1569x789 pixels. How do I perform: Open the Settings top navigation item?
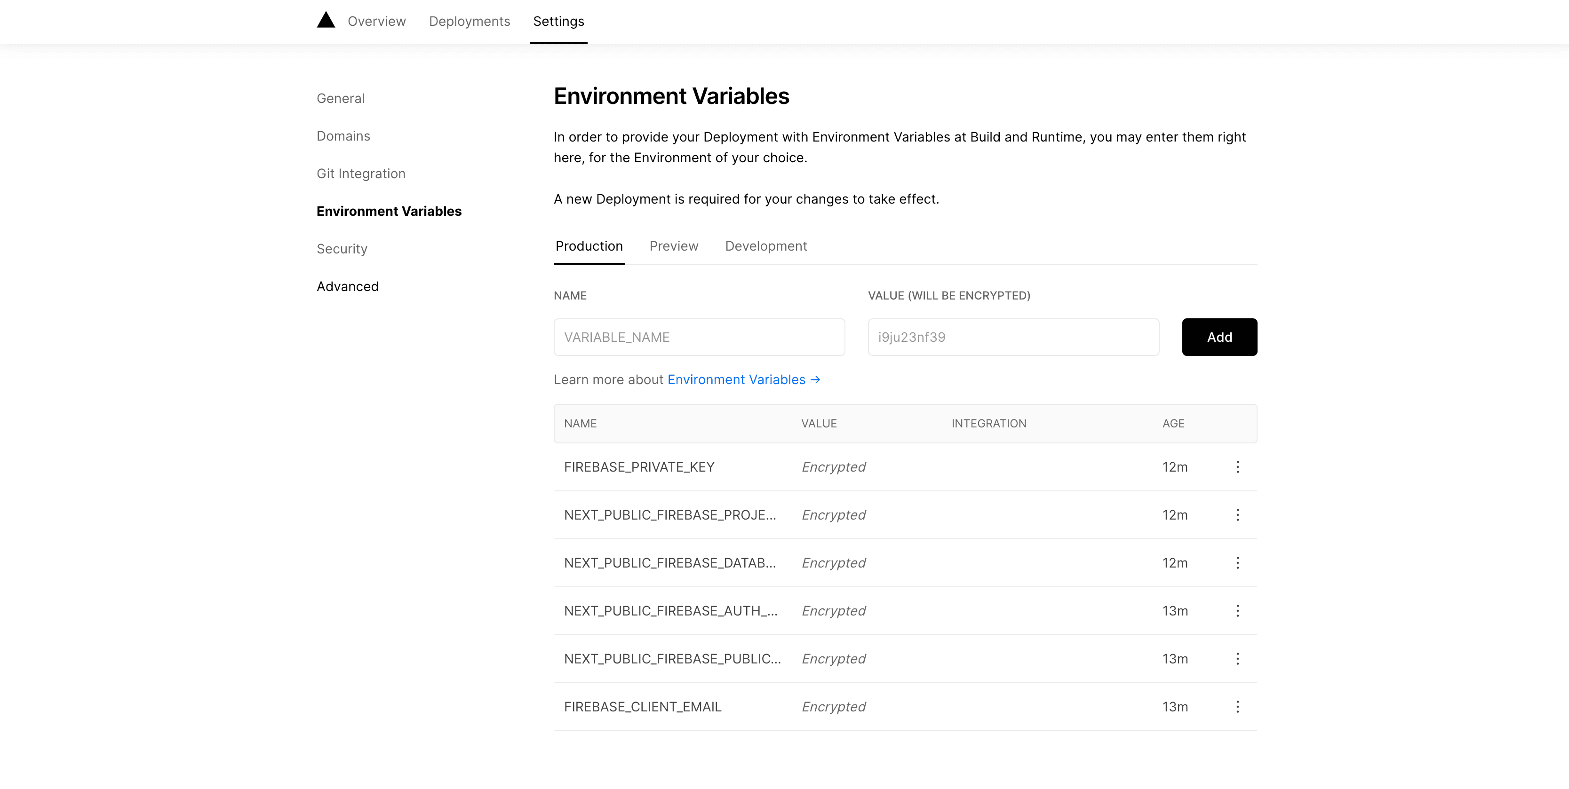pos(558,21)
